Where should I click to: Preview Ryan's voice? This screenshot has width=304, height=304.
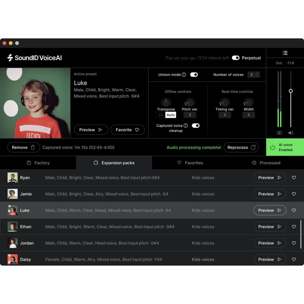270,178
